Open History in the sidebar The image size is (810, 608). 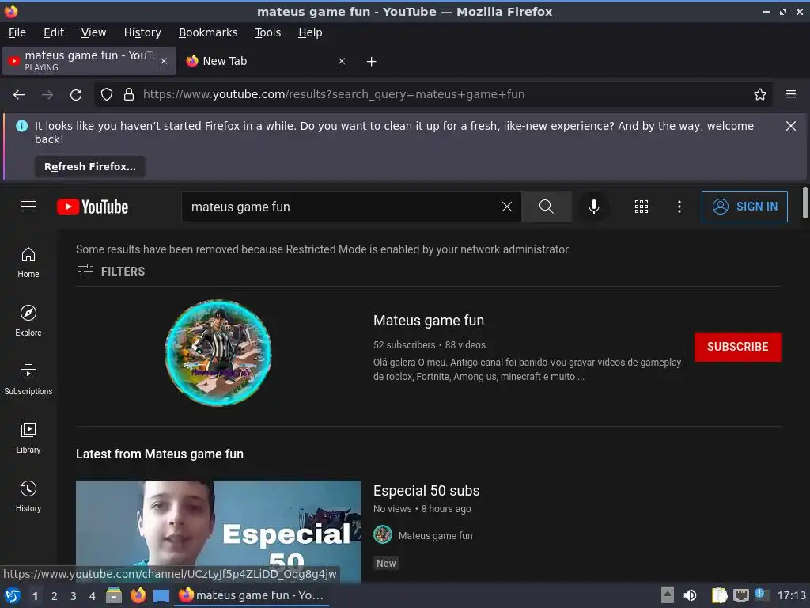(28, 496)
